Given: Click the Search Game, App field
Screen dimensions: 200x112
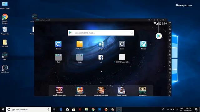Looking at the screenshot, I should pos(101,33).
